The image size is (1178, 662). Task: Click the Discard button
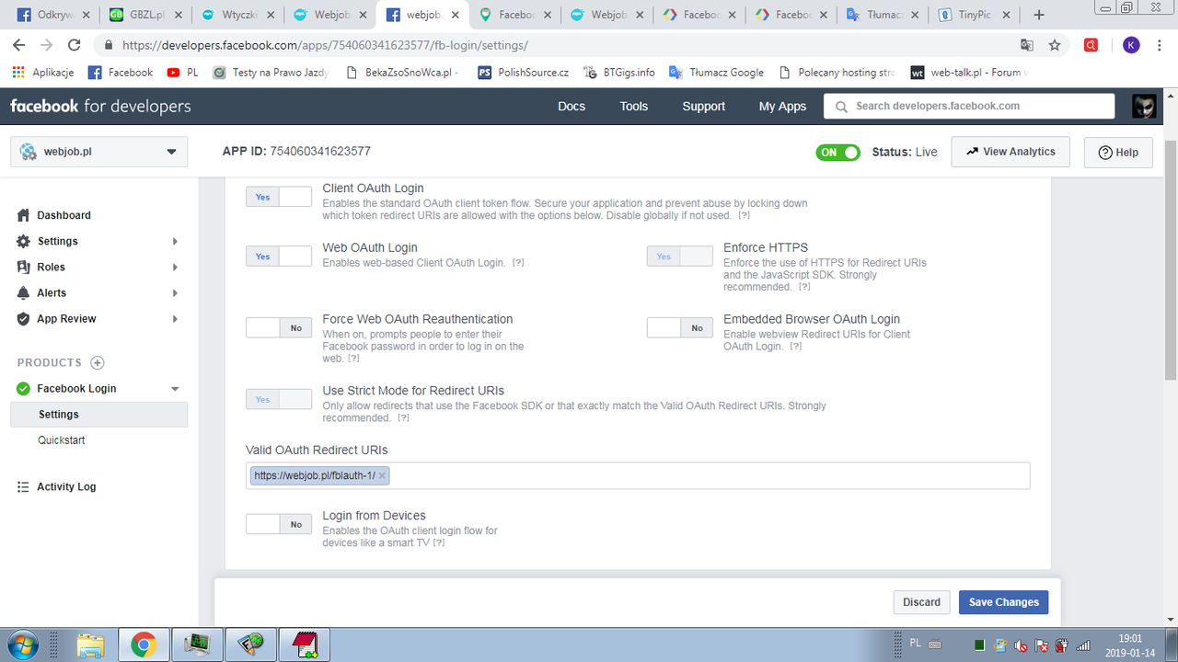tap(921, 602)
